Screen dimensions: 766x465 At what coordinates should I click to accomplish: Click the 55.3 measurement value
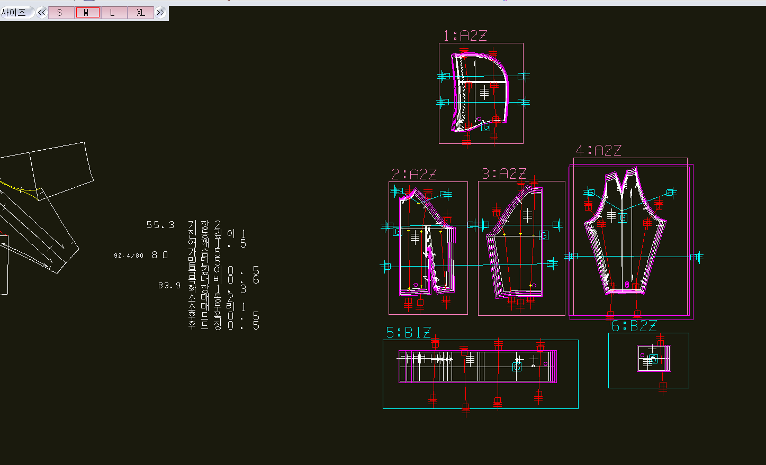coord(160,225)
